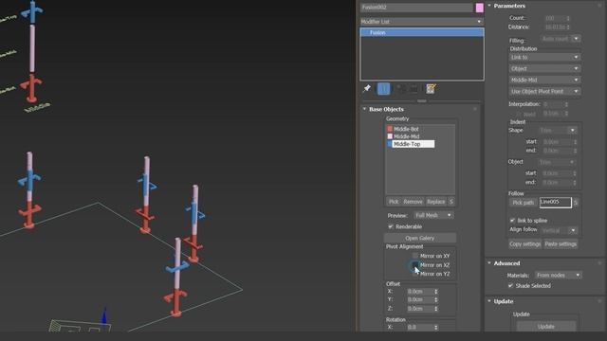
Task: Open the Align follow dropdown
Action: pyautogui.click(x=559, y=230)
